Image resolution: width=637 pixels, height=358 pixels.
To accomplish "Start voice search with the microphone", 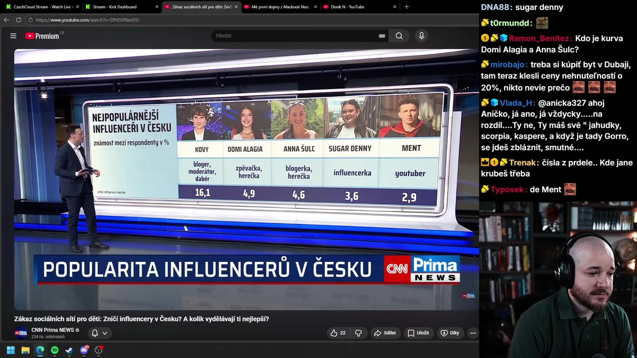I will pyautogui.click(x=422, y=36).
